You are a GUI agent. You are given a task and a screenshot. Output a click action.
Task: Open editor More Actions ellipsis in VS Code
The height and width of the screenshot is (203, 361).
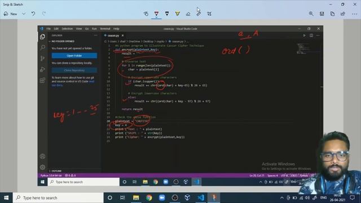click(x=318, y=36)
